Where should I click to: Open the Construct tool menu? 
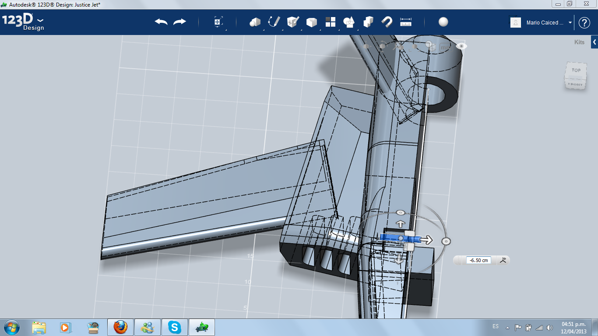point(292,22)
